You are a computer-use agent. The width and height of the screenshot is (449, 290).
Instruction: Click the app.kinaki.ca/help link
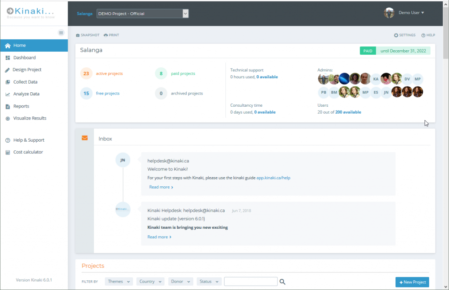[x=273, y=178]
